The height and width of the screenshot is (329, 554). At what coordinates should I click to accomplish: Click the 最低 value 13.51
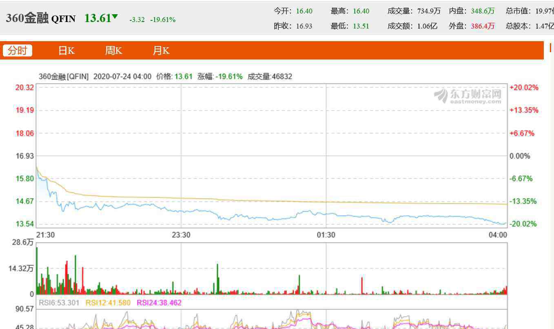[361, 26]
